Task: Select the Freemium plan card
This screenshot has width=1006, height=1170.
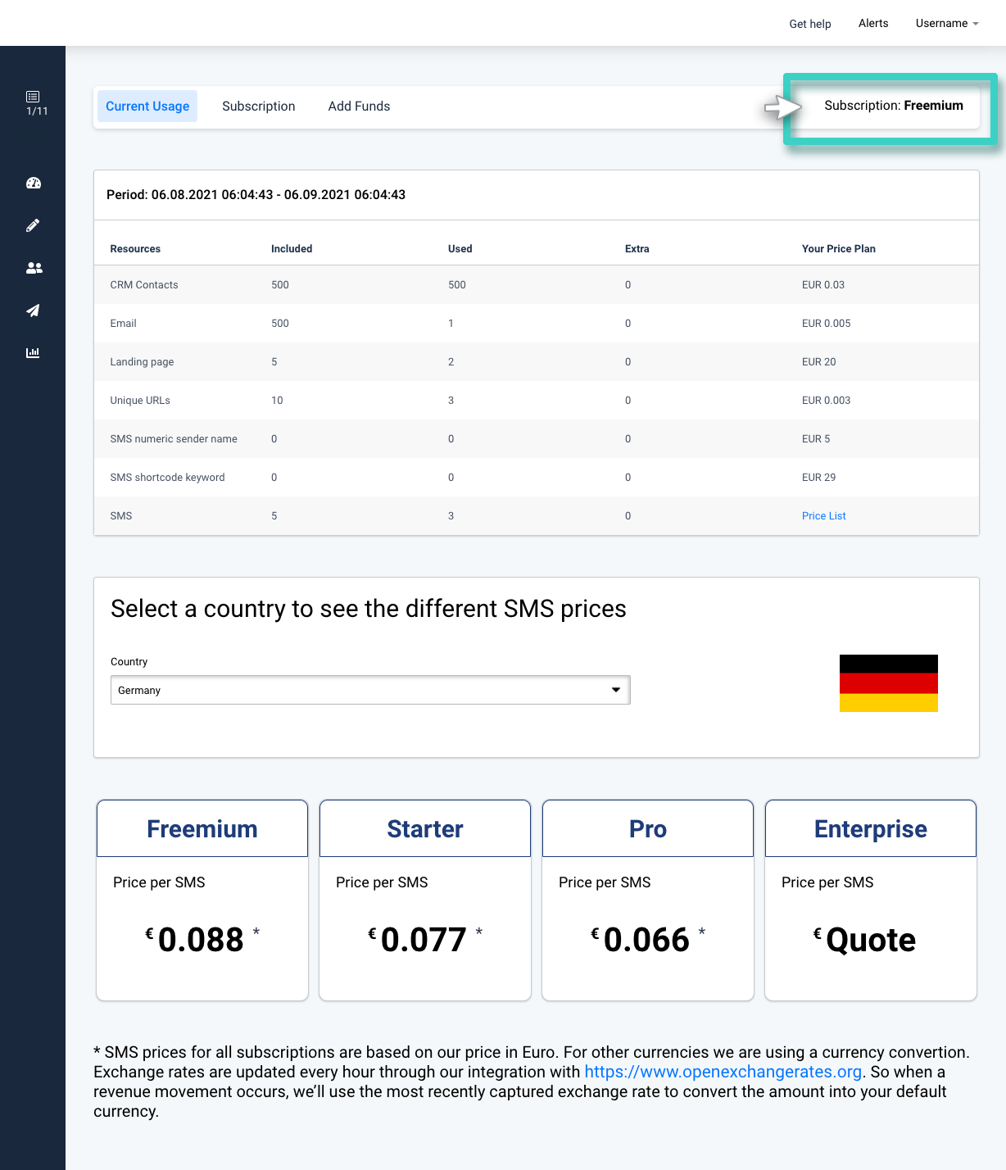Action: pyautogui.click(x=202, y=900)
